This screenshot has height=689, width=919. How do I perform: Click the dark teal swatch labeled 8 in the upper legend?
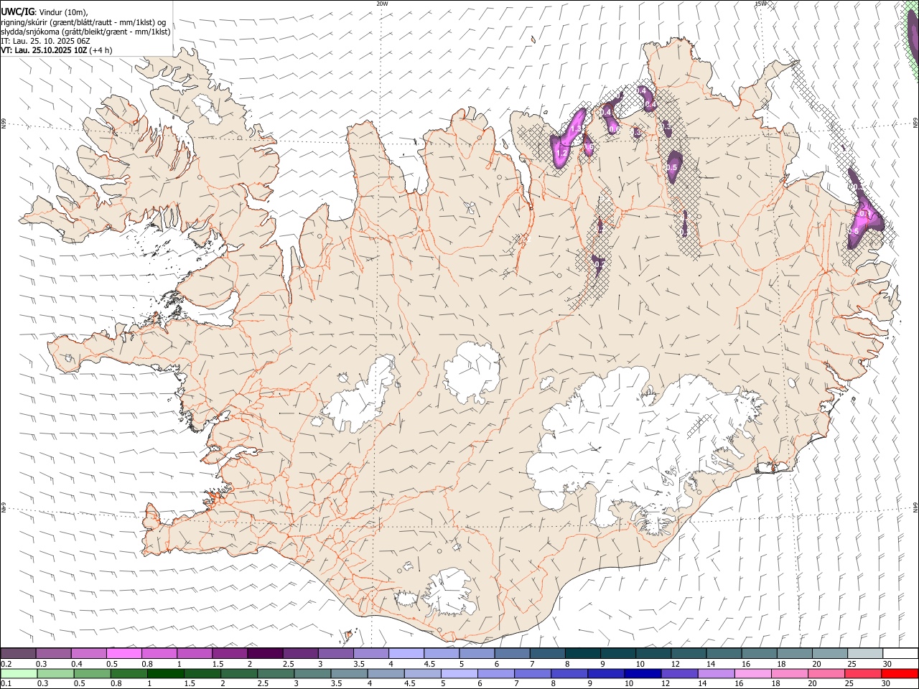click(582, 653)
